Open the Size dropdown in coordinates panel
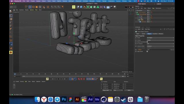 tap(118, 90)
